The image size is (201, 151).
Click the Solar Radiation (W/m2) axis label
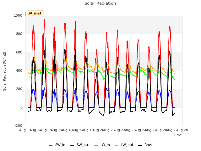tap(4, 71)
